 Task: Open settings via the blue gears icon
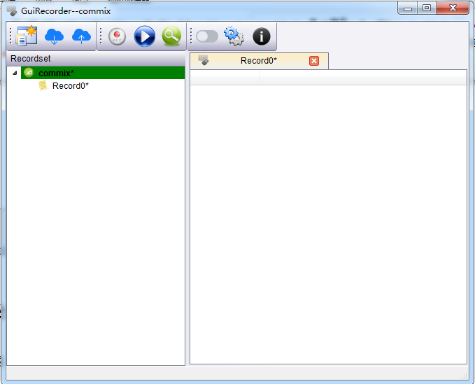(x=234, y=36)
